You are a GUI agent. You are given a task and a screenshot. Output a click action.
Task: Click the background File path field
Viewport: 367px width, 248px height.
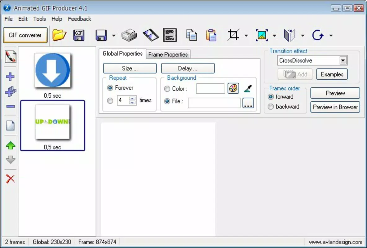(214, 103)
